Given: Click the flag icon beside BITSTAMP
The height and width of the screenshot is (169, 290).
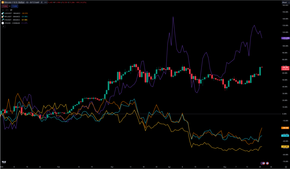Looking at the screenshot, I should (42, 2).
